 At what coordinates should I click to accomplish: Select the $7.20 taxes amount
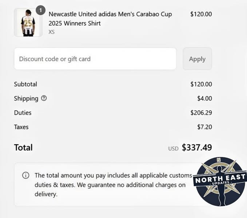pyautogui.click(x=204, y=127)
